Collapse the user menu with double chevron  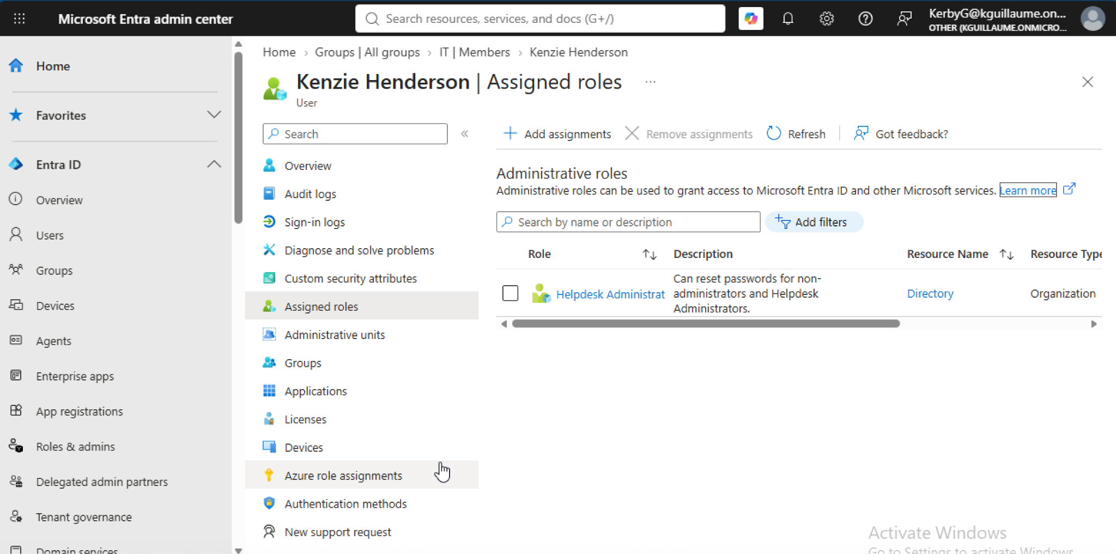pyautogui.click(x=465, y=134)
